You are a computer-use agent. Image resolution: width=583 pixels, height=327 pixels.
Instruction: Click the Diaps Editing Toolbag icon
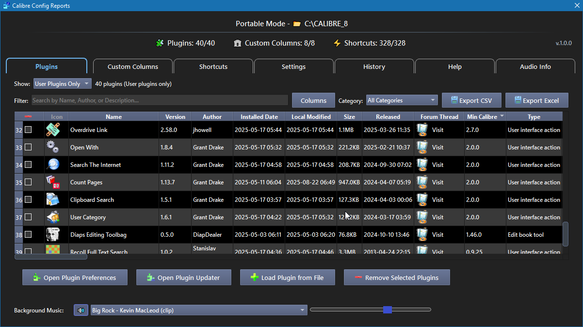(x=53, y=235)
